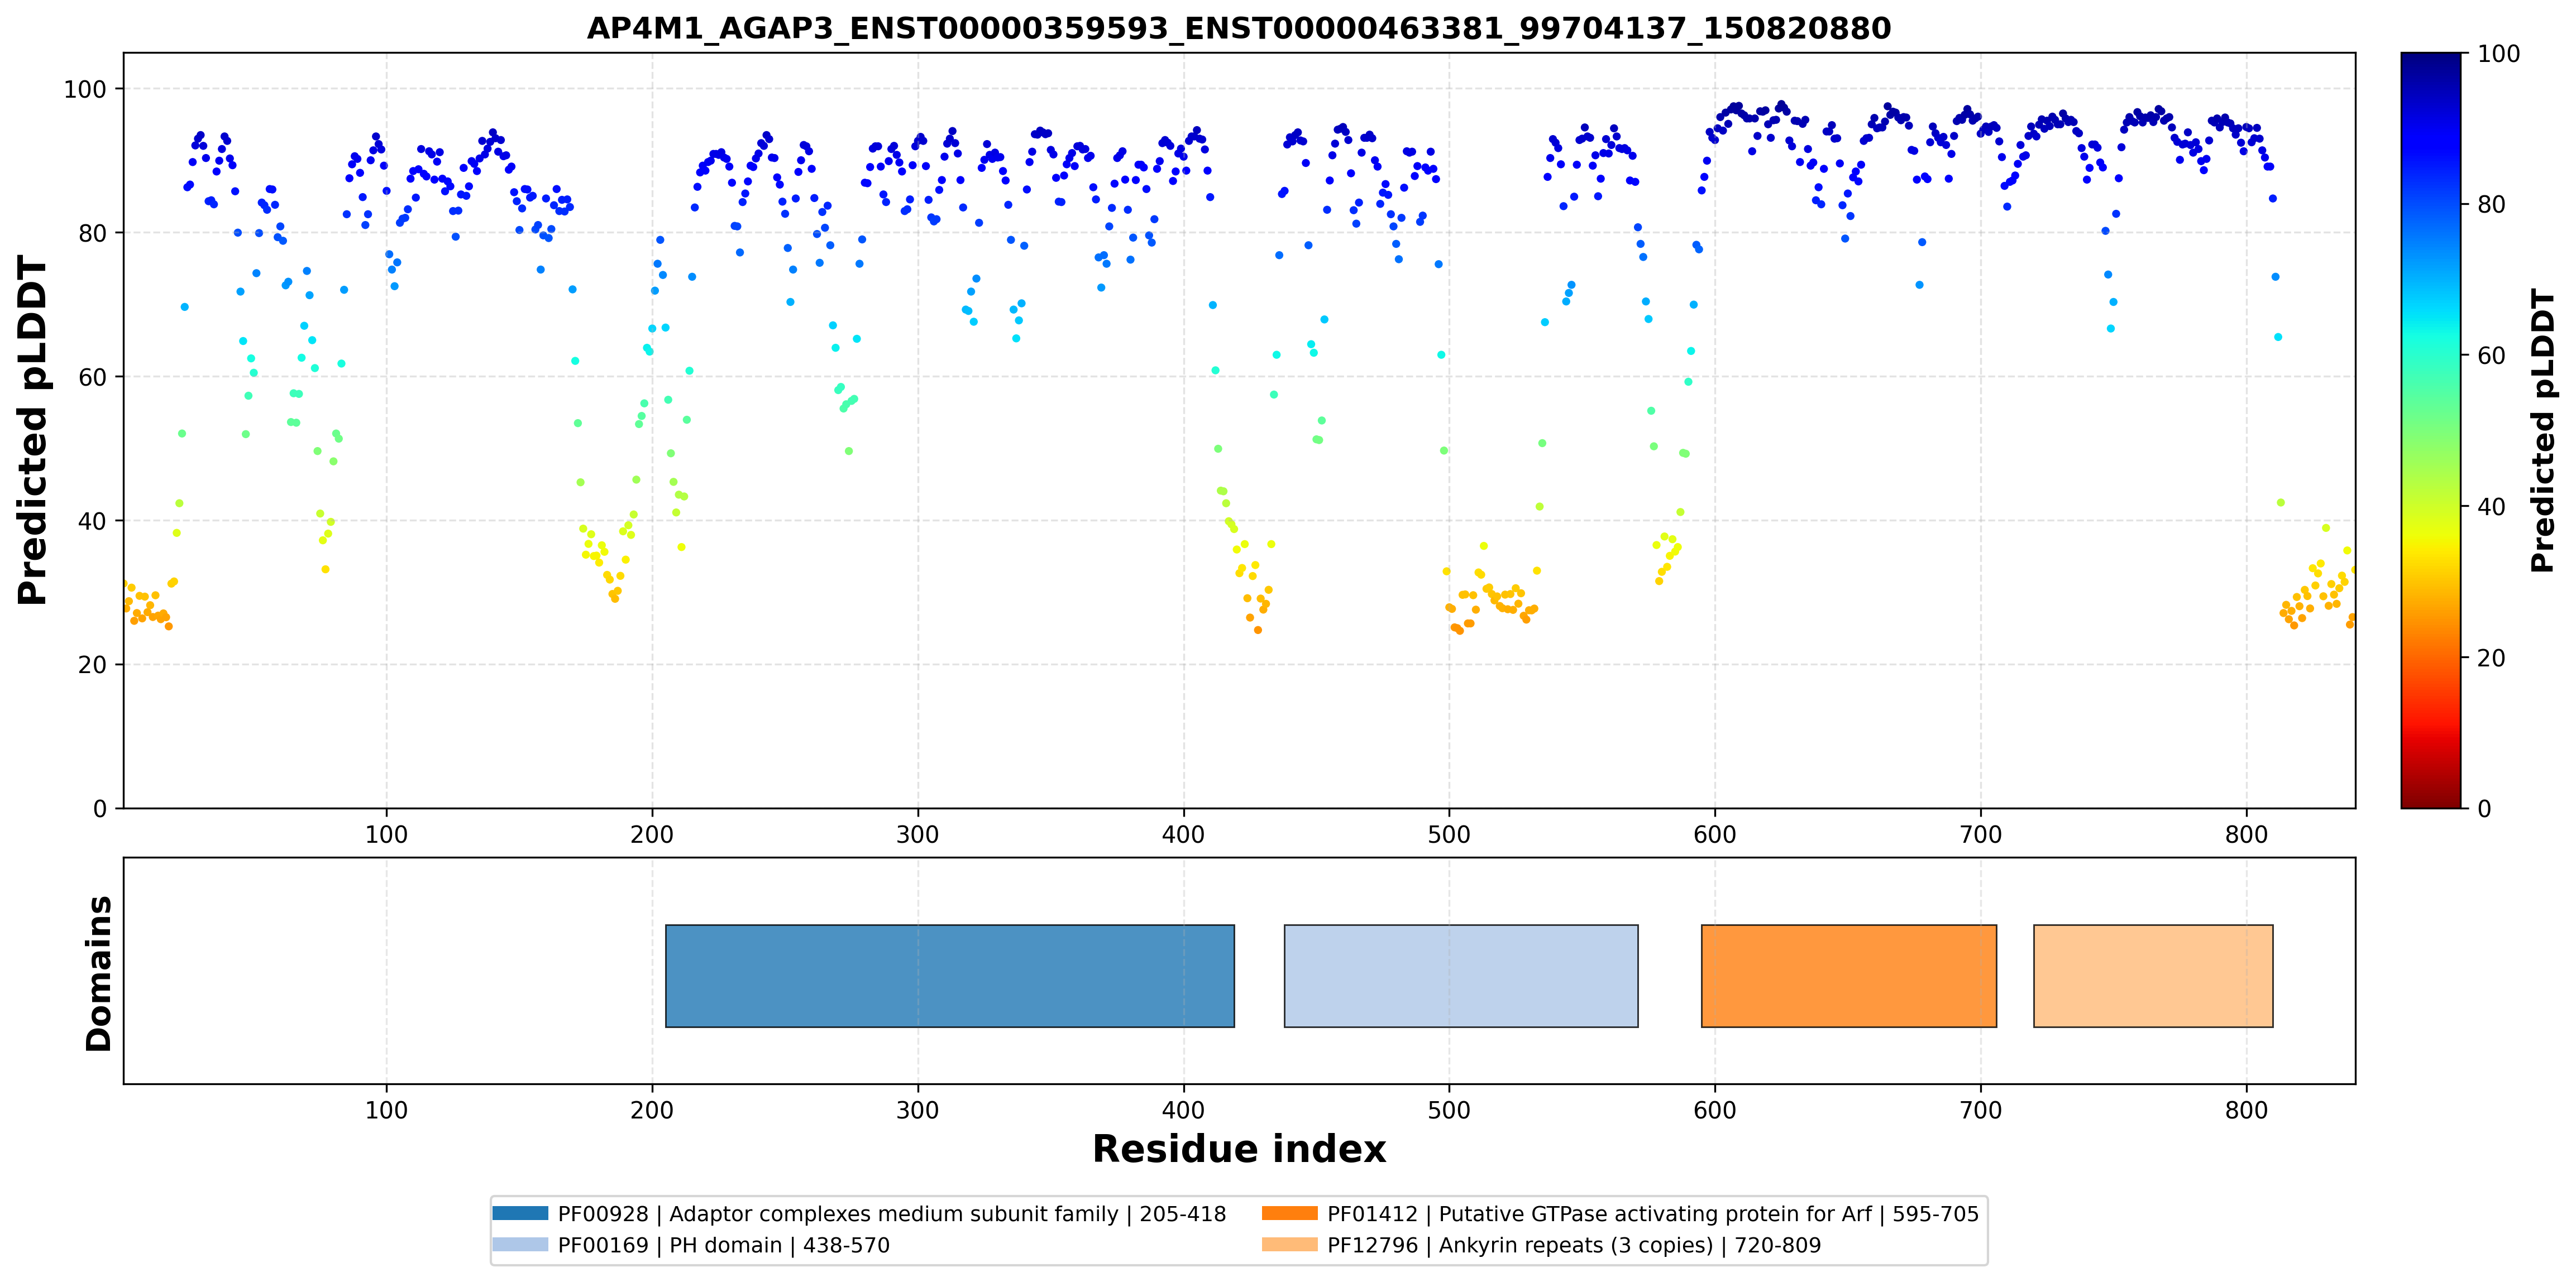Select the light blue PH domain bar
The height and width of the screenshot is (1282, 2576).
click(1461, 975)
